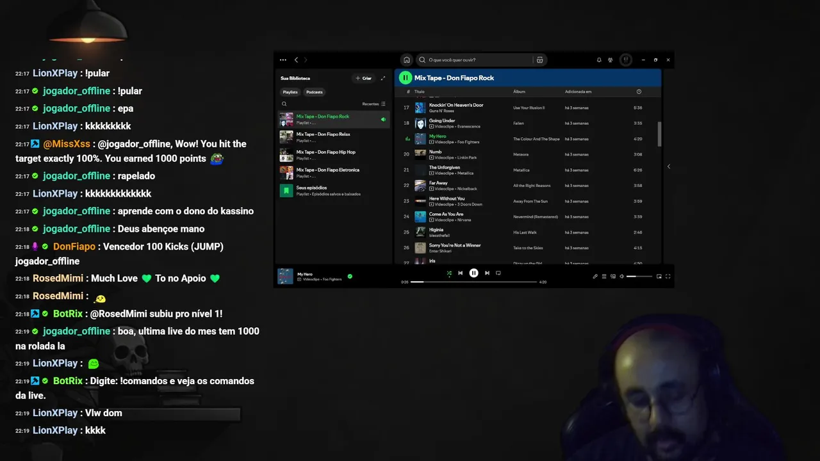Go forward with Spotify's right arrow
The height and width of the screenshot is (461, 820).
click(306, 60)
